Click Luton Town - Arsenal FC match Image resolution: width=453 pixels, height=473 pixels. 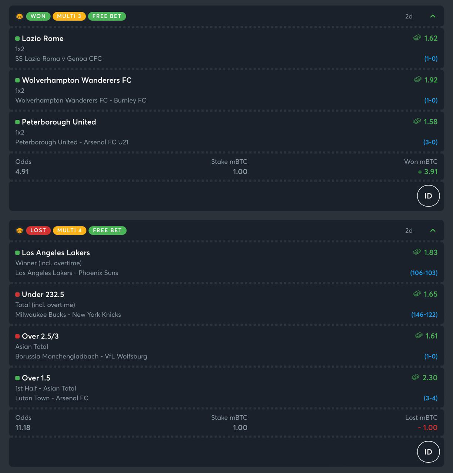point(52,398)
